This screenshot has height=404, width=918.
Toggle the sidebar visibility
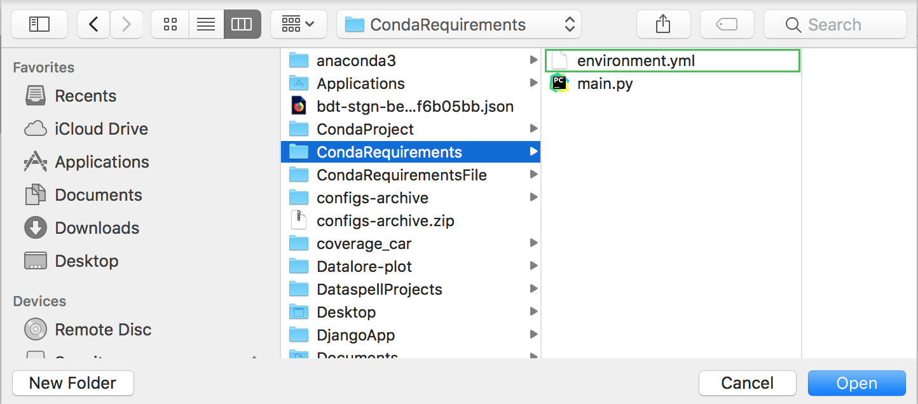point(39,24)
